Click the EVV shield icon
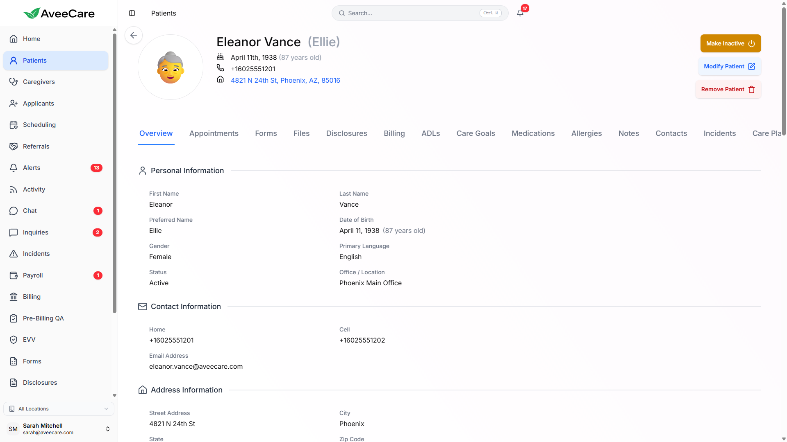Screen dimensions: 787x442 14,339
